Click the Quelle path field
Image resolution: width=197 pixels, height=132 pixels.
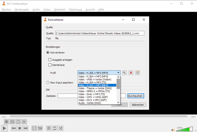(x=100, y=33)
